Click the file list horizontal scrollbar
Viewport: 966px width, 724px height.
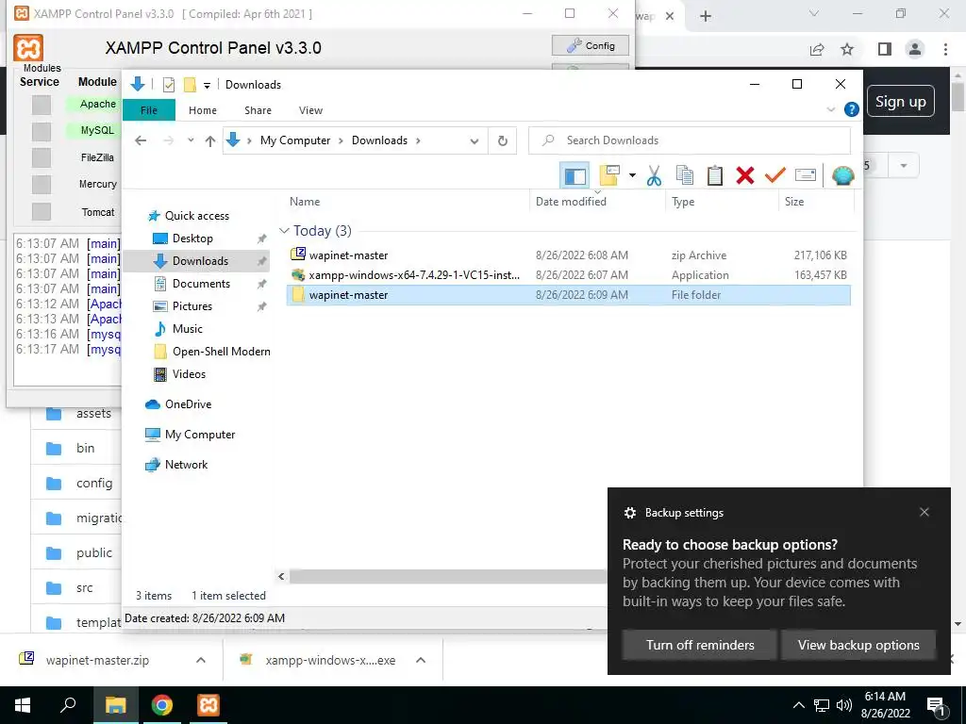point(448,576)
